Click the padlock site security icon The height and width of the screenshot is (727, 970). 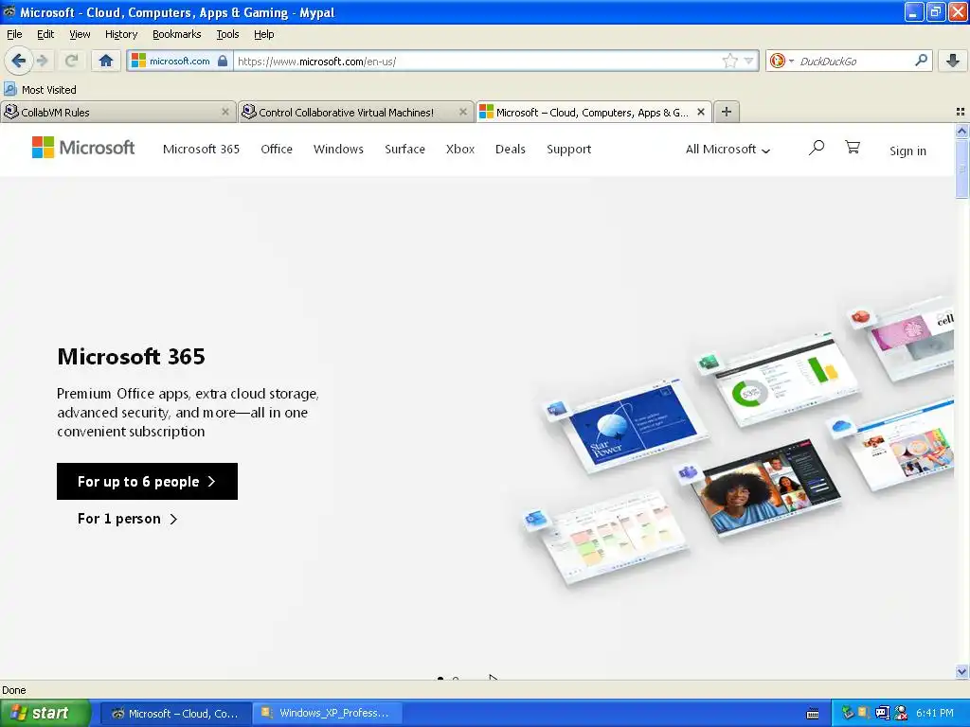pos(223,61)
